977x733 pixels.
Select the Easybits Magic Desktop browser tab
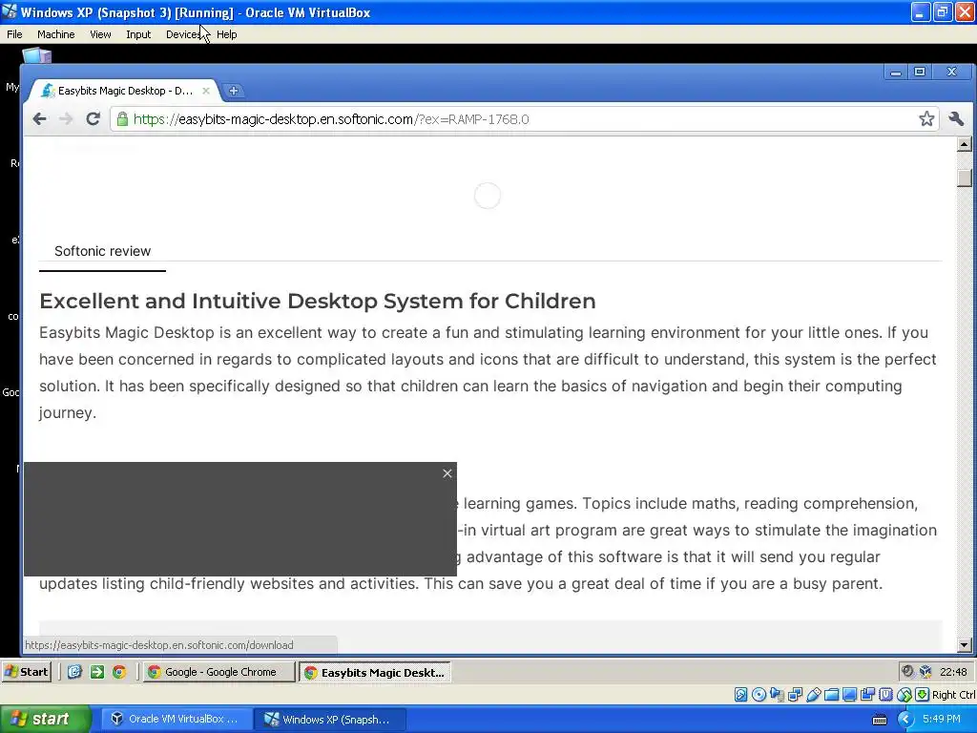(125, 91)
